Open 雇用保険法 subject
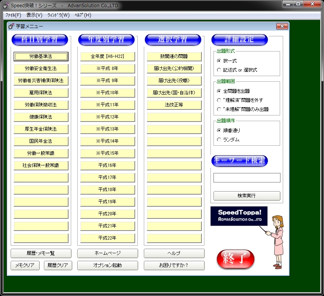The width and height of the screenshot is (324, 296). (41, 93)
